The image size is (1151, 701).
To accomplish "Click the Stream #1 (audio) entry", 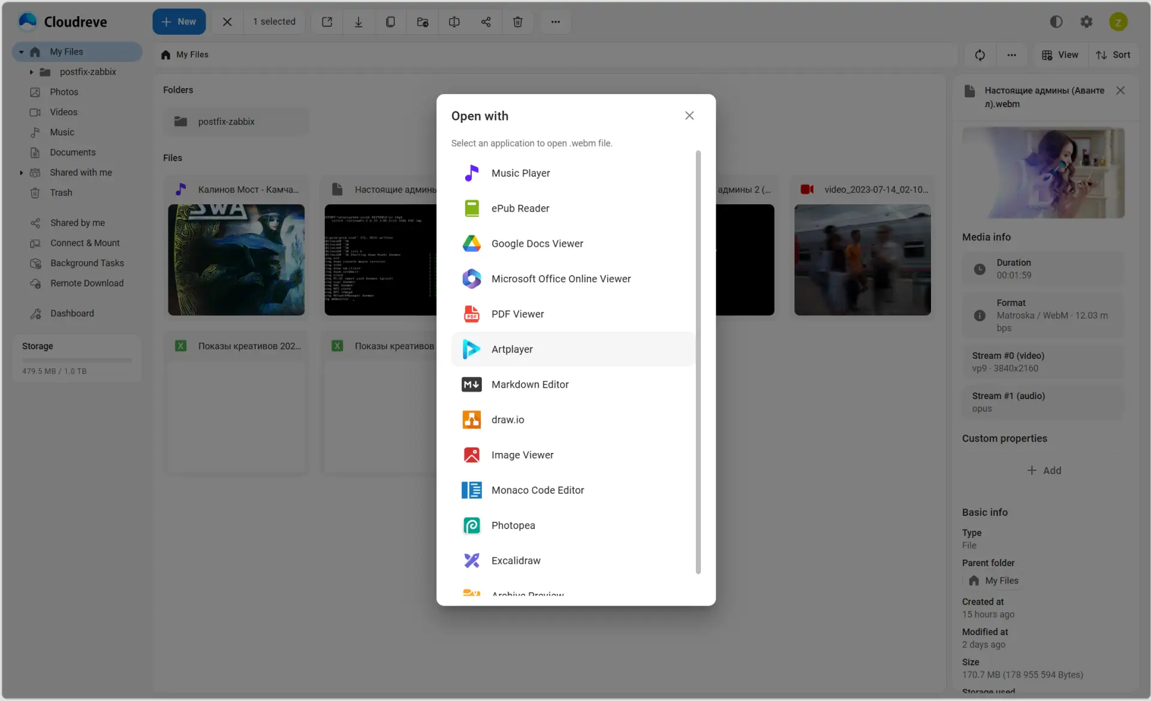I will click(x=1043, y=402).
